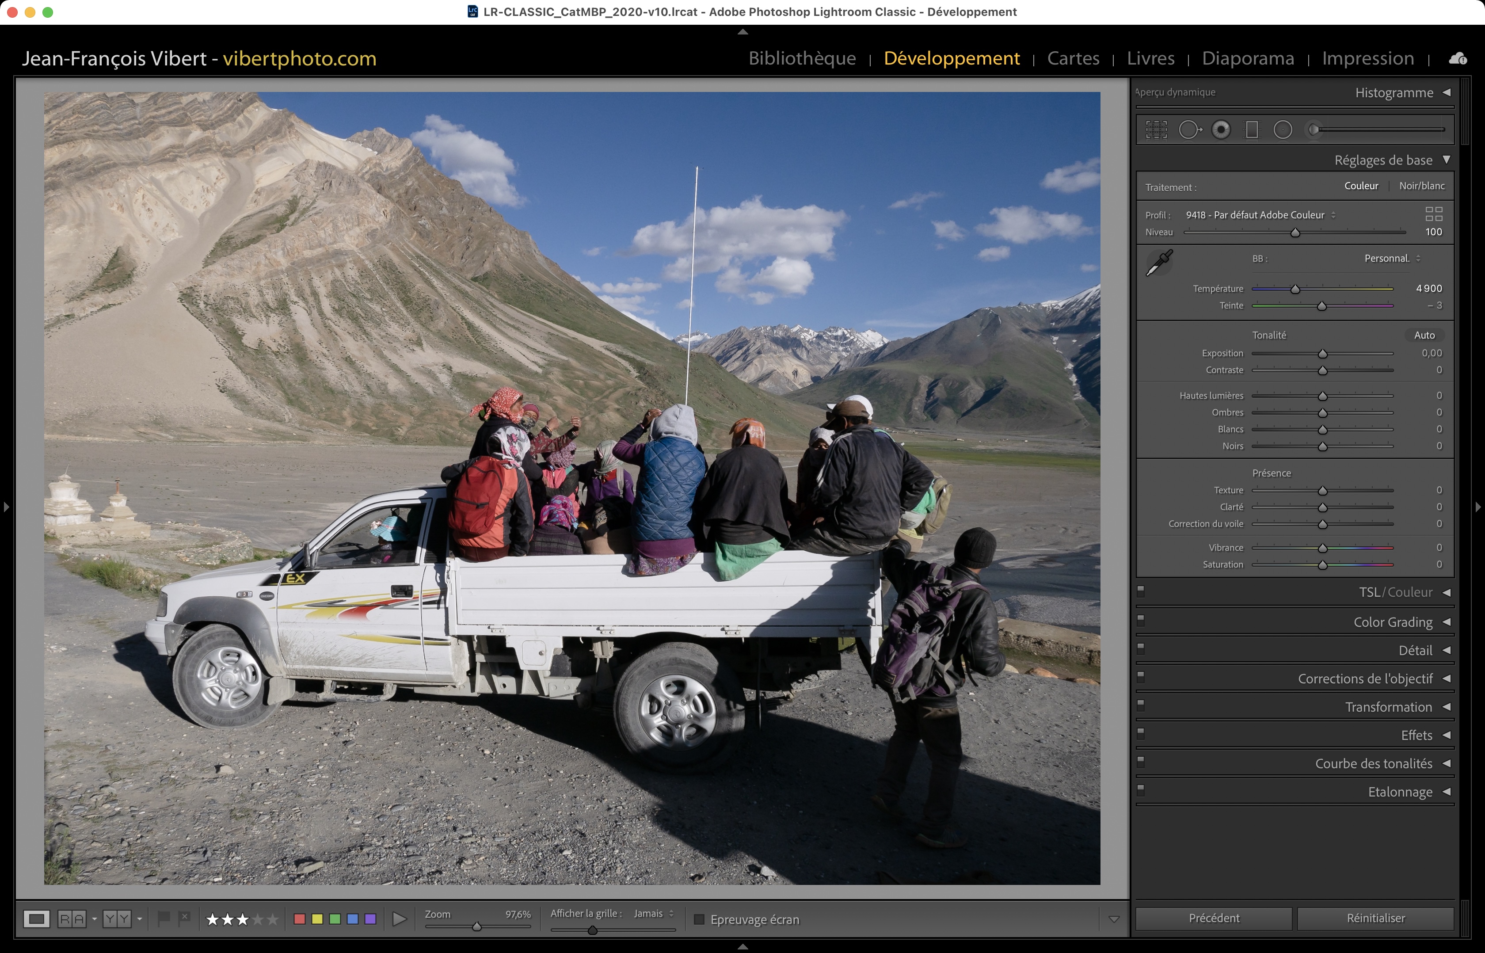
Task: Enable the Epreuvage écran checkbox
Action: [699, 919]
